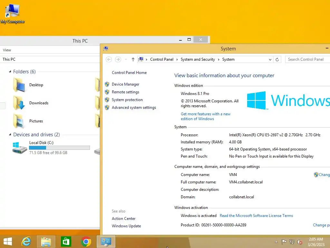The height and width of the screenshot is (248, 330).
Task: Open Windows Store from the taskbar
Action: (x=66, y=242)
